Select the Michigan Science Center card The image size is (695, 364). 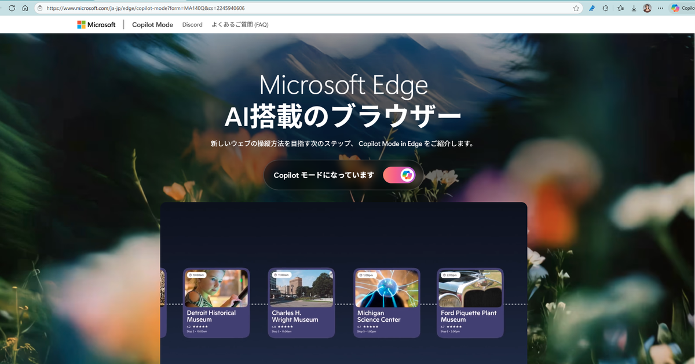(x=386, y=303)
